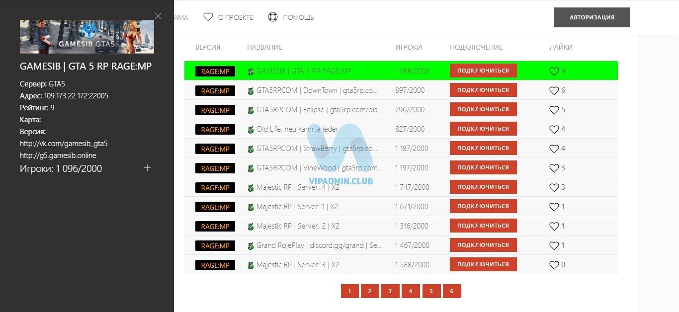Screen dimensions: 679x312
Task: Click the GAMESIB GTA5 banner image
Action: pyautogui.click(x=87, y=36)
